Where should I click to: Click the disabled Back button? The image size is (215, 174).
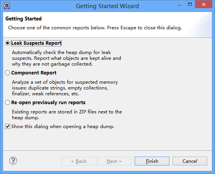click(79, 161)
